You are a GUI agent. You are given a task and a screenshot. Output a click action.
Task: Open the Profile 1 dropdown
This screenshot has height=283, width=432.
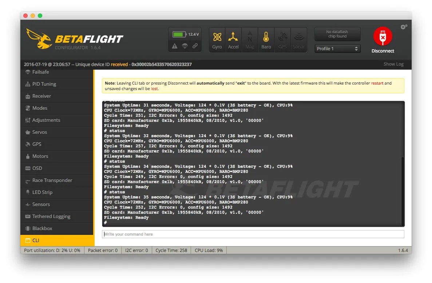click(337, 49)
